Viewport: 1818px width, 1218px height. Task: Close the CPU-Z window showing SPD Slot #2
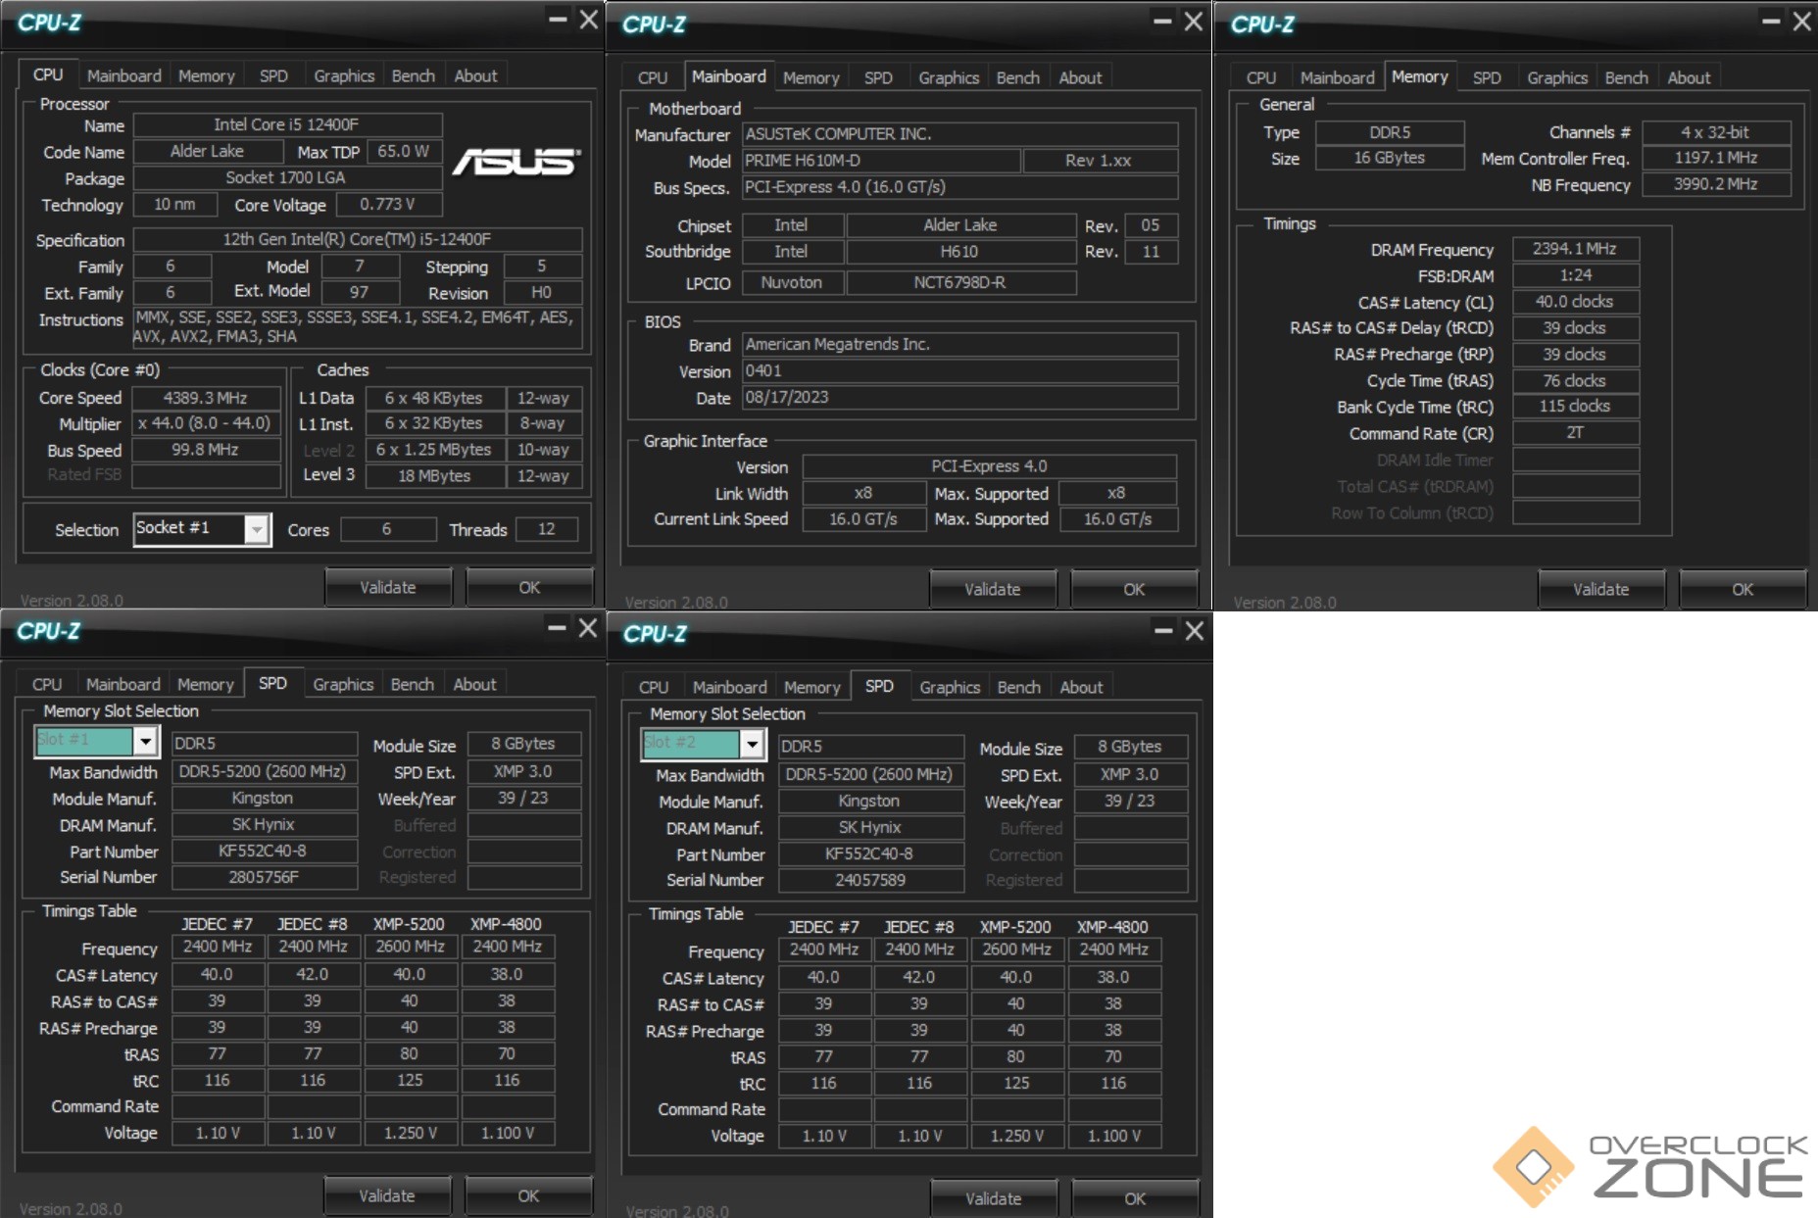1194,631
